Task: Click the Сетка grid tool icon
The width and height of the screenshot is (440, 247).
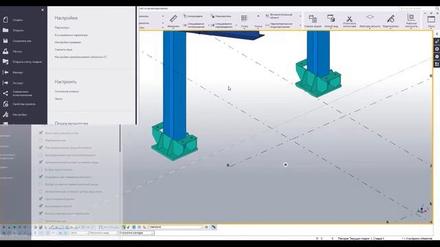Action: click(x=244, y=19)
